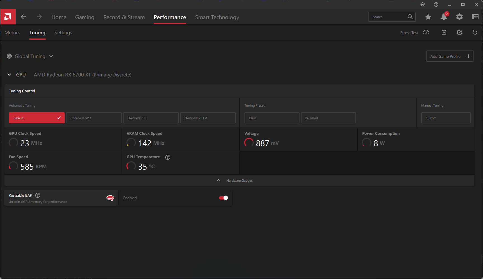Click the Resizable BAR brain icon

click(x=110, y=198)
